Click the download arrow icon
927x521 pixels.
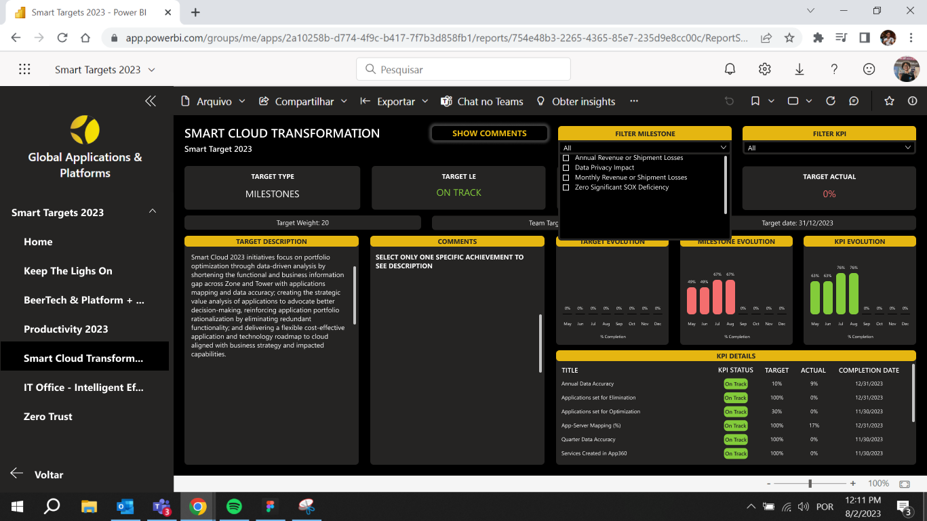[x=800, y=69]
